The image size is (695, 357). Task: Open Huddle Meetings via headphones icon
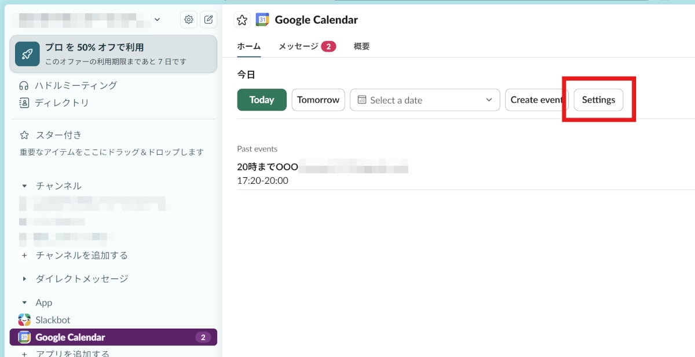coord(24,86)
